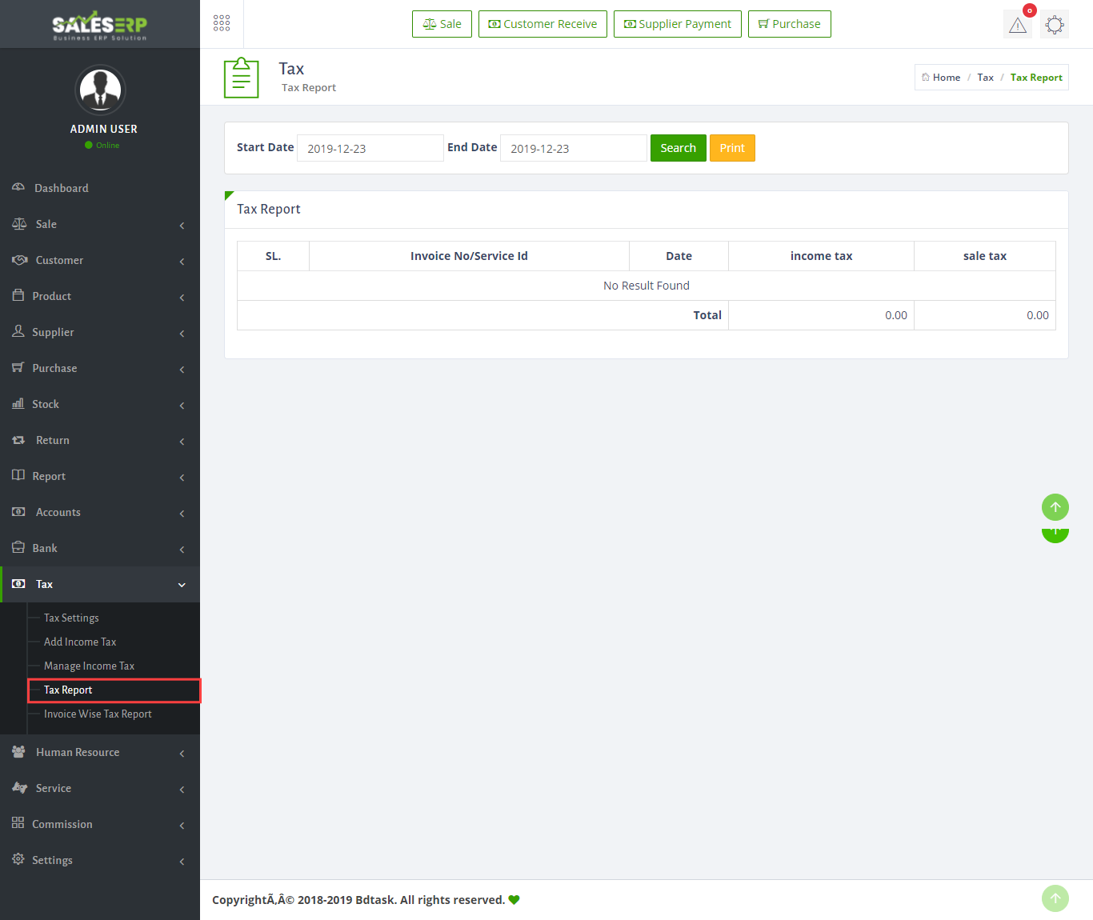Image resolution: width=1093 pixels, height=920 pixels.
Task: Click the Dashboard icon in sidebar
Action: [x=18, y=188]
